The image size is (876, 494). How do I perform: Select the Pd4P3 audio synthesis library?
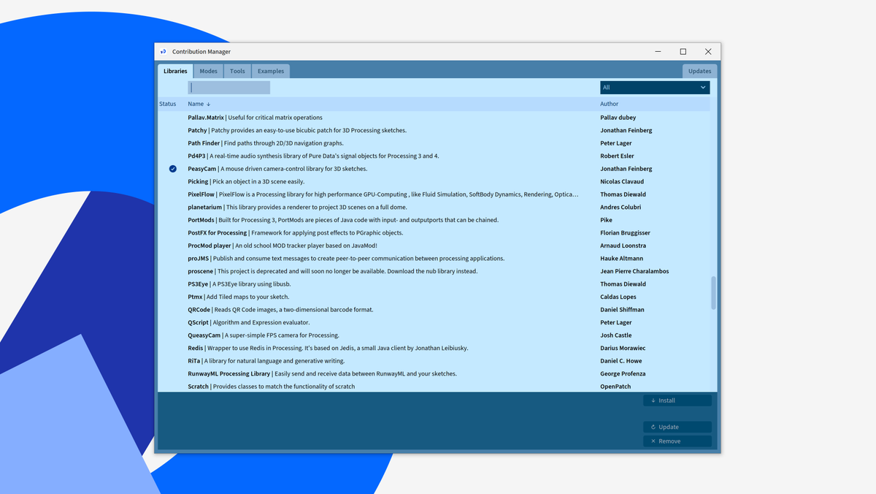(x=434, y=156)
